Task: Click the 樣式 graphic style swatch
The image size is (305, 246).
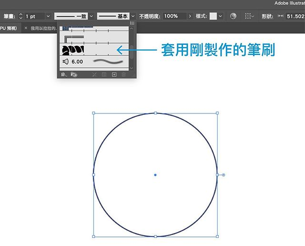Action: pos(213,16)
